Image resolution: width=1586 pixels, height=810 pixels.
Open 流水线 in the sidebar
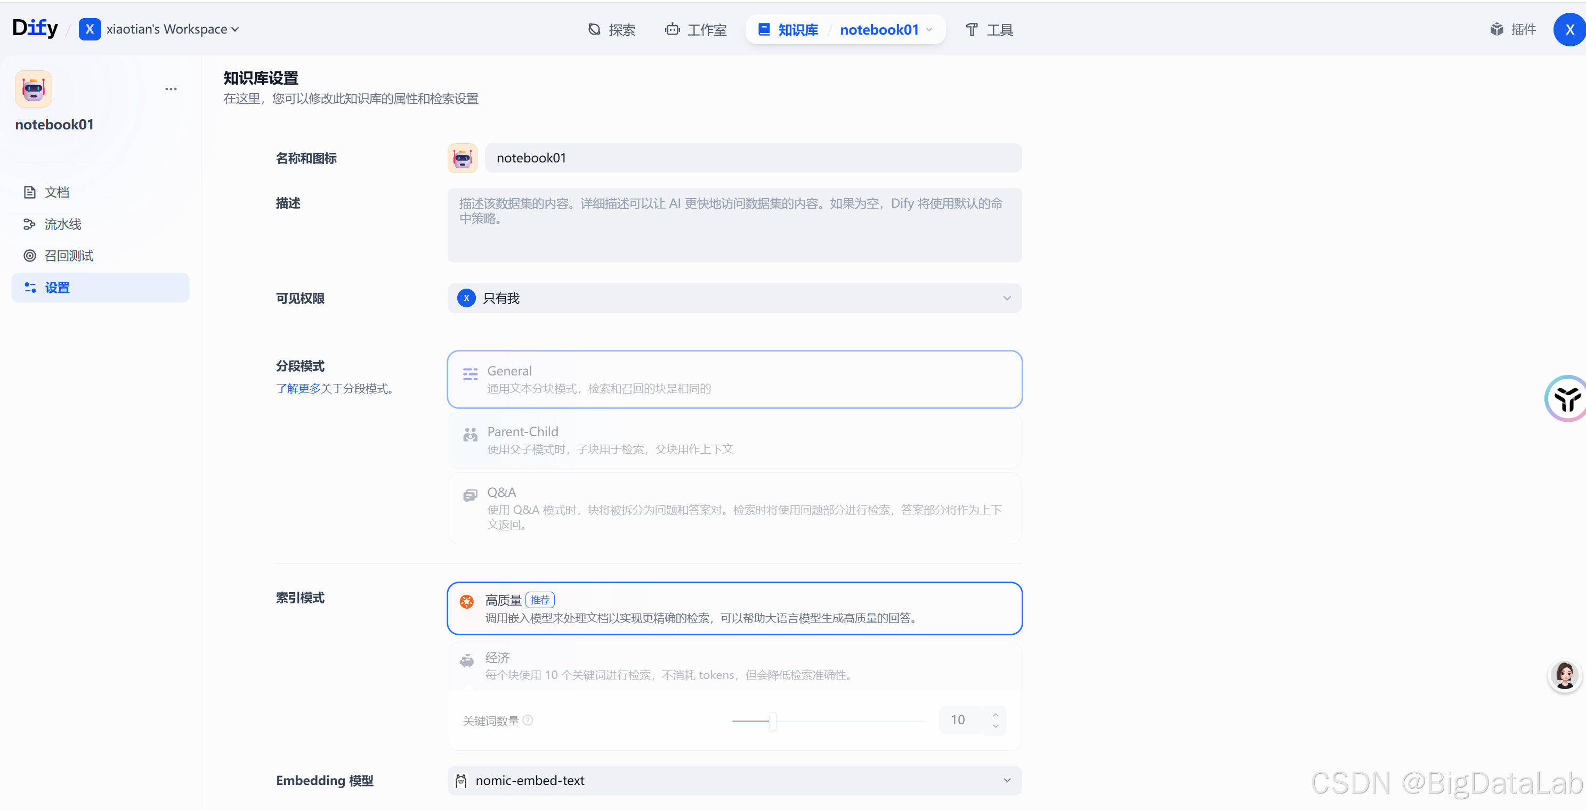coord(100,224)
